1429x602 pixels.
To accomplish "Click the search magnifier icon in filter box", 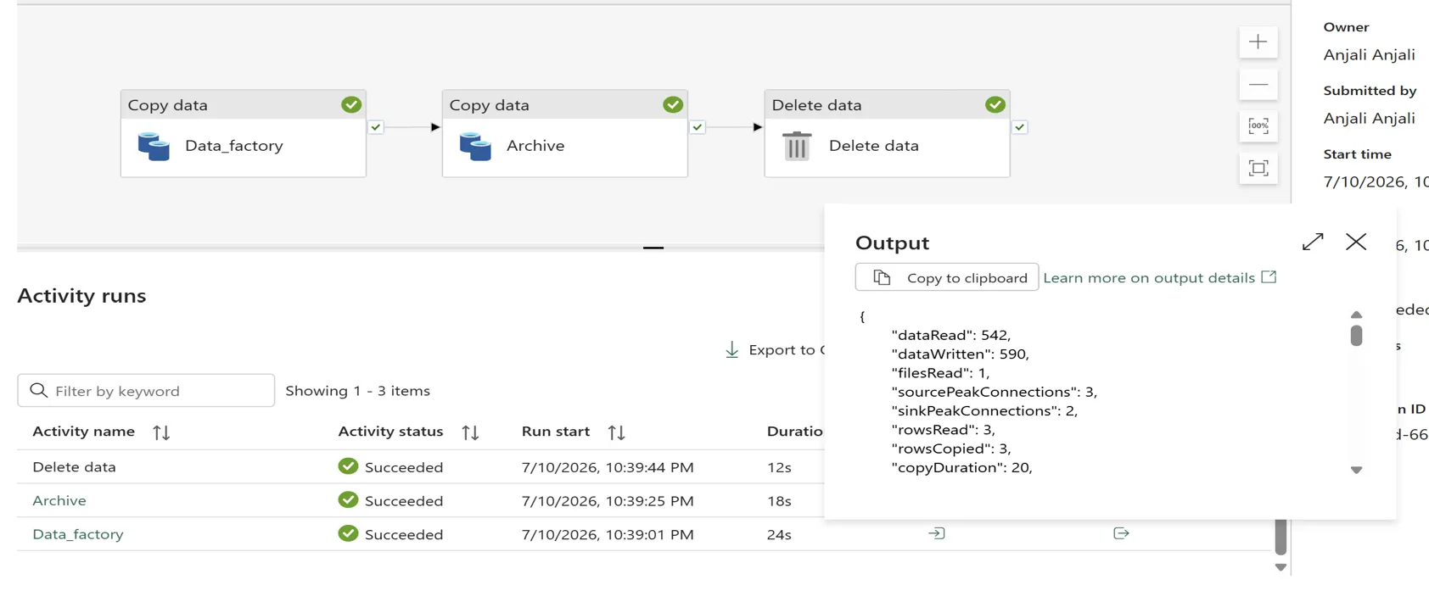I will tap(38, 390).
